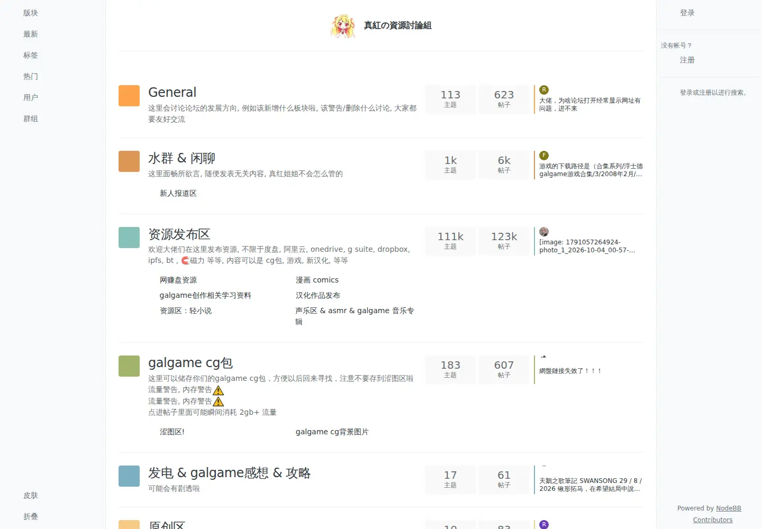Click the forum logo avatar in header
This screenshot has height=529, width=762.
343,25
